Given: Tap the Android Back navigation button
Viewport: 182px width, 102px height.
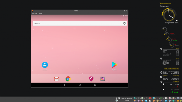Looking at the screenshot, I should tap(64, 85).
